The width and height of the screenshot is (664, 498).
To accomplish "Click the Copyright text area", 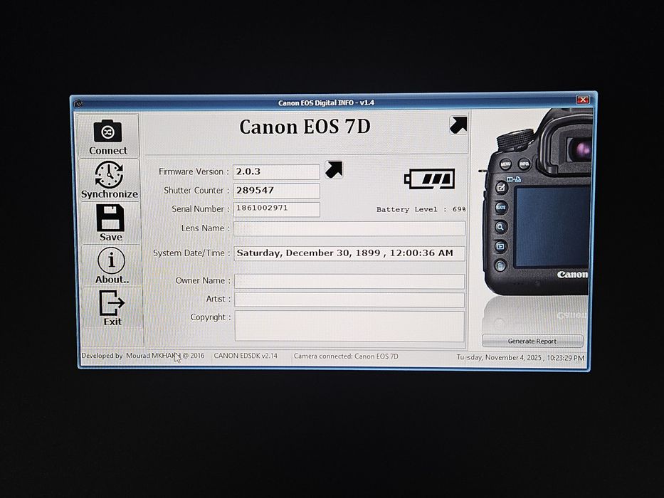I will pos(349,326).
